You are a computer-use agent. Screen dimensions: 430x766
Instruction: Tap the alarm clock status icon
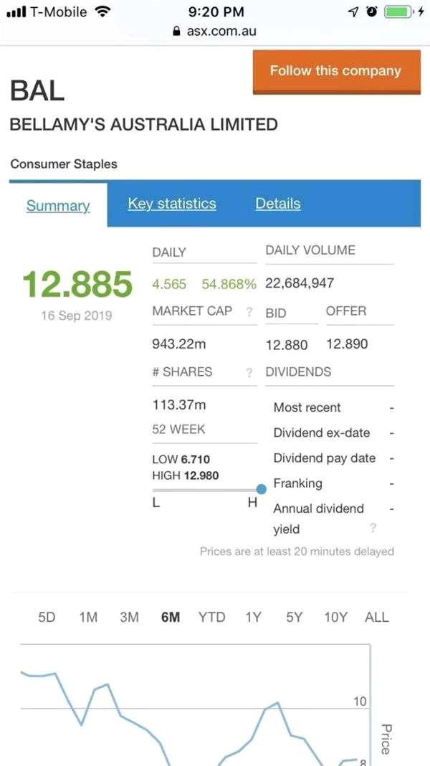tap(371, 11)
